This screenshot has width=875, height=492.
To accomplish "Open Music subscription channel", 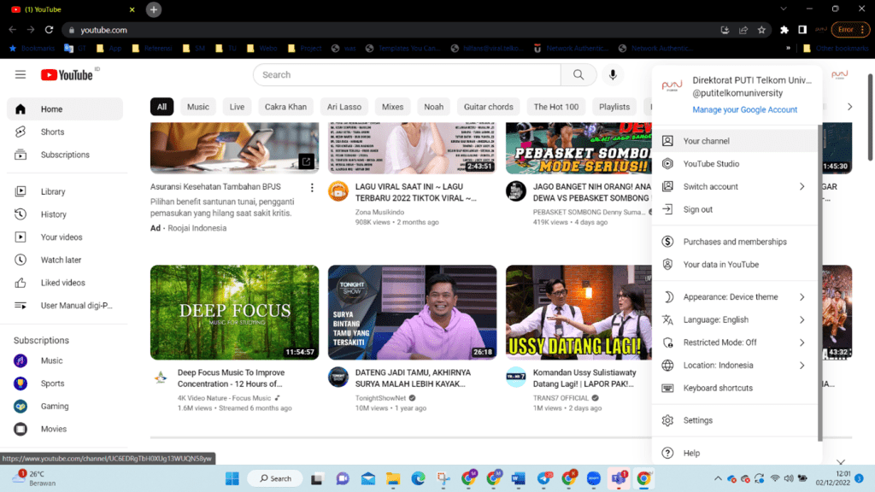I will tap(65, 361).
